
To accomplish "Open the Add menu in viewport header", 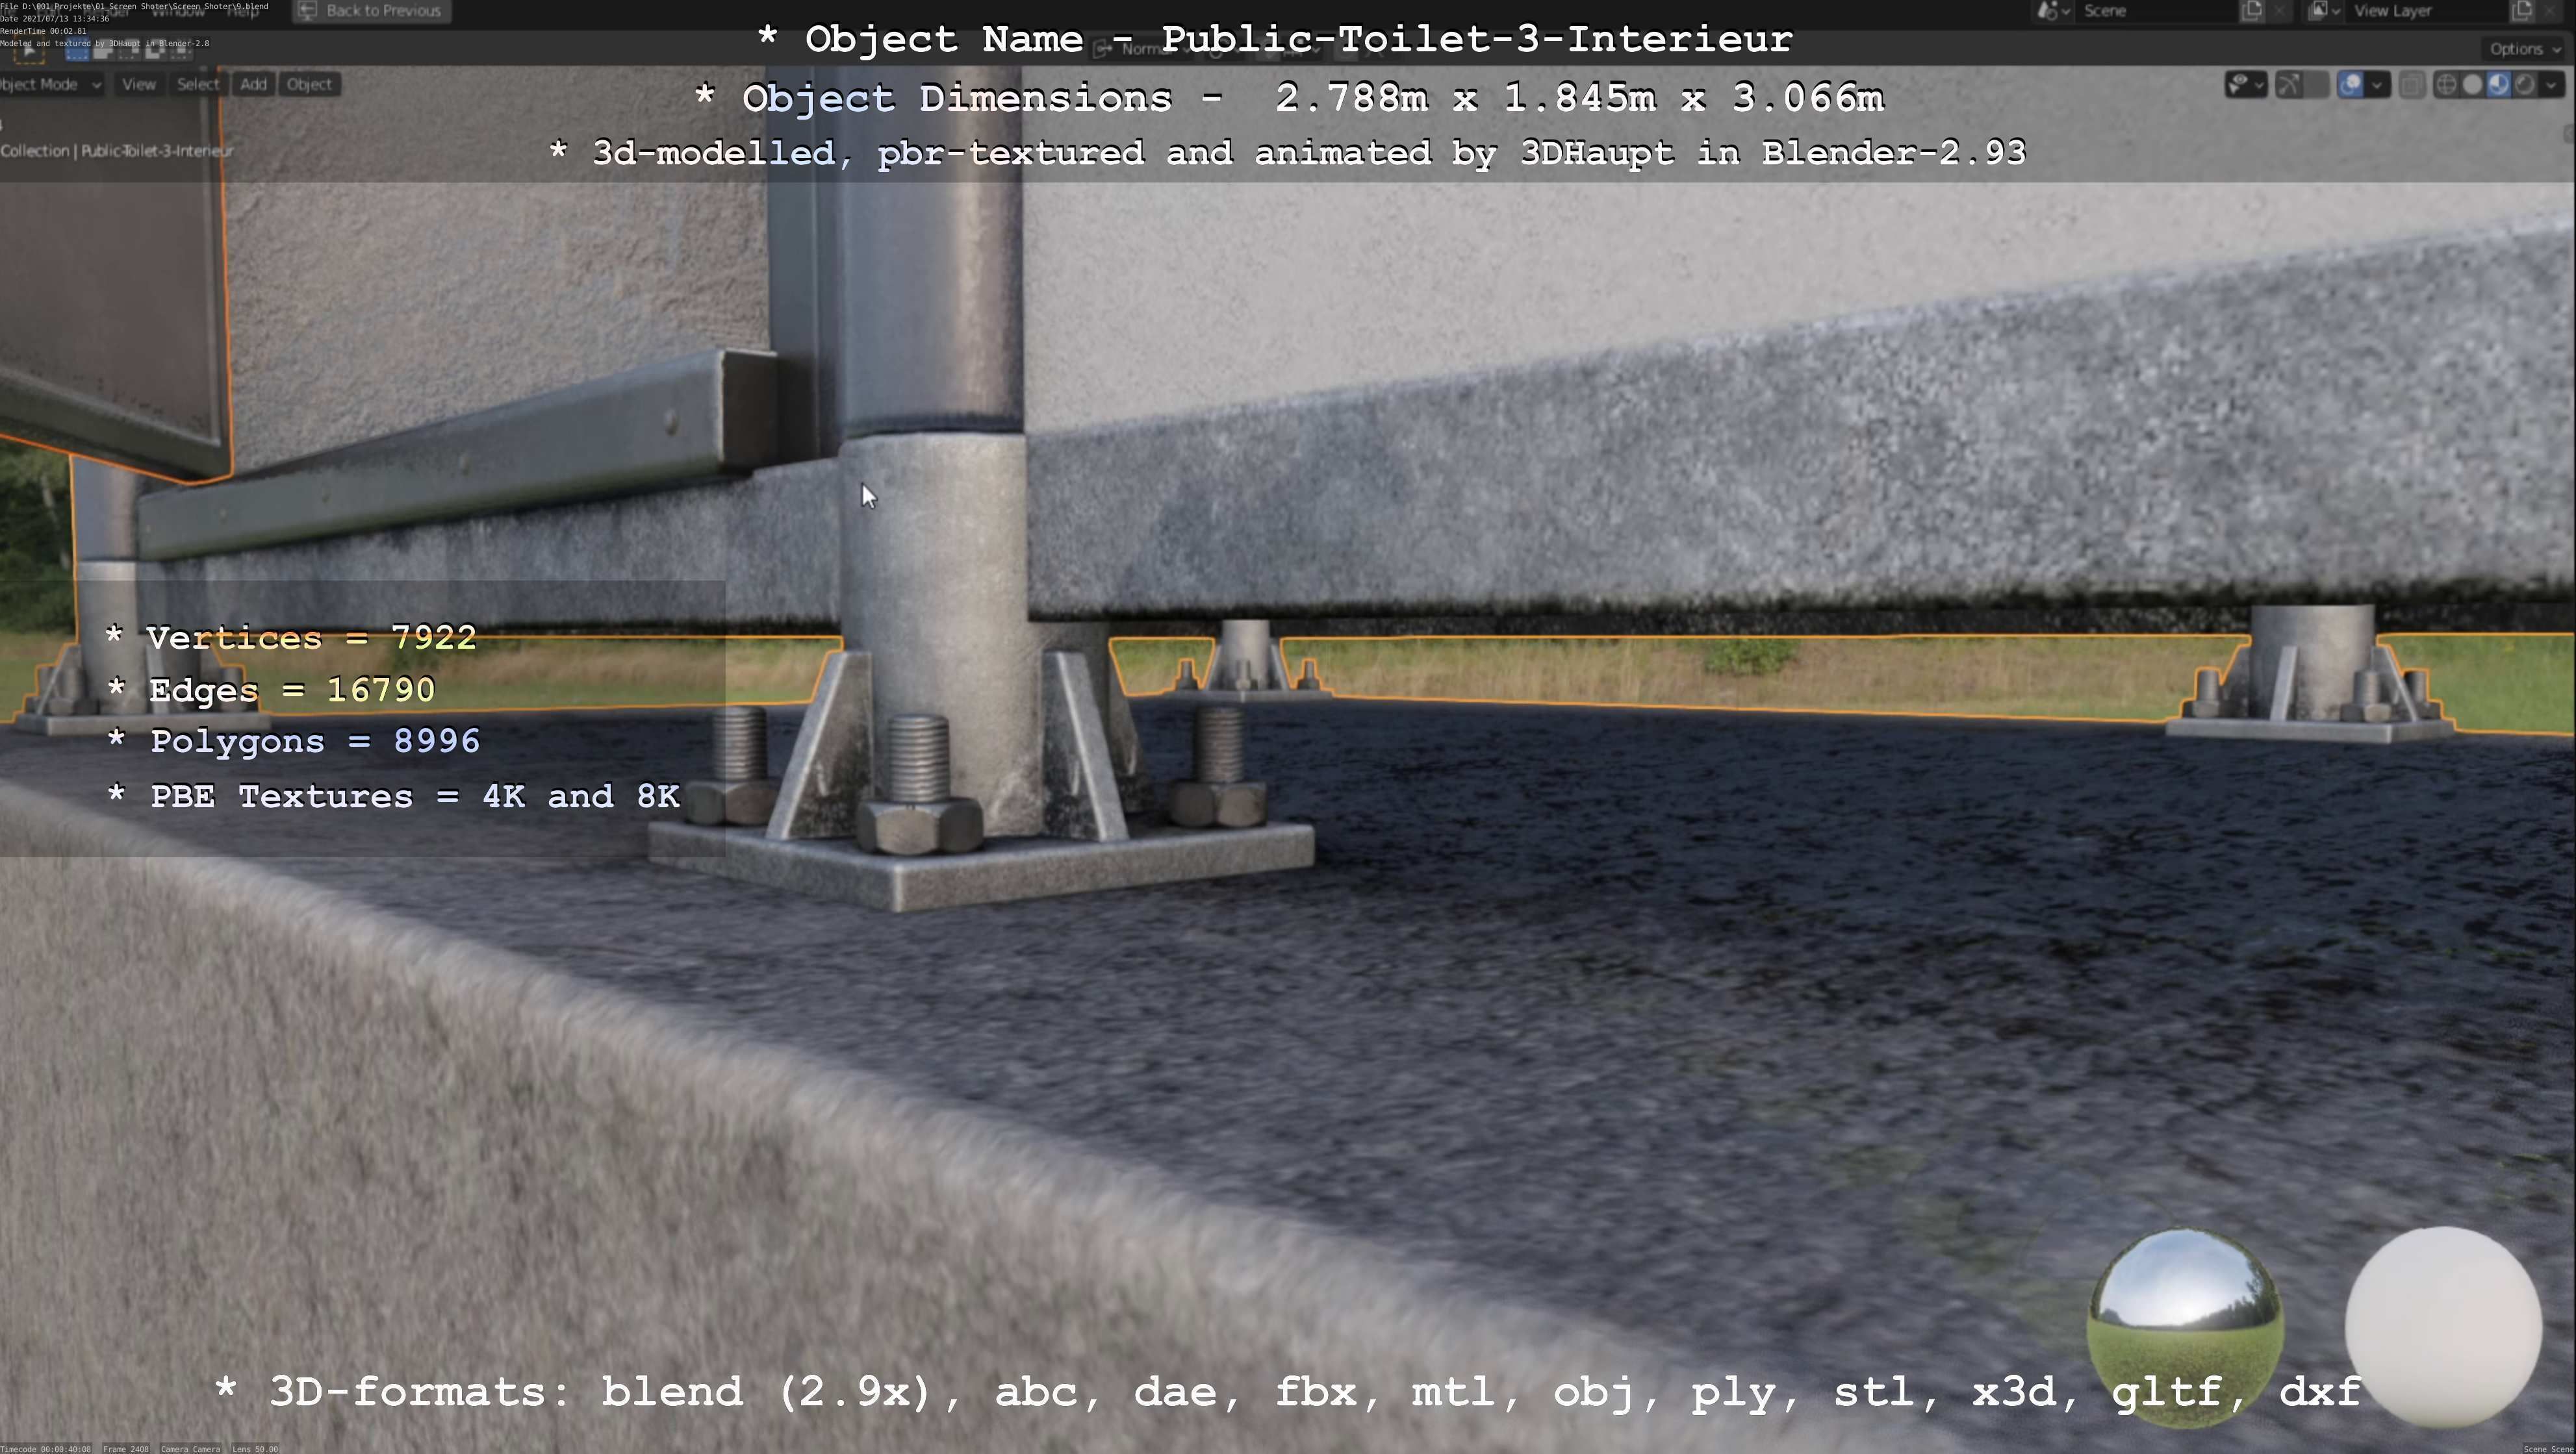I will [254, 85].
